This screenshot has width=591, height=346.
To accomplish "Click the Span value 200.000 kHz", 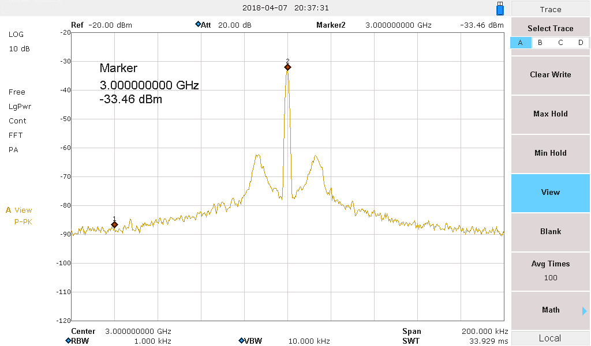I will [x=485, y=332].
